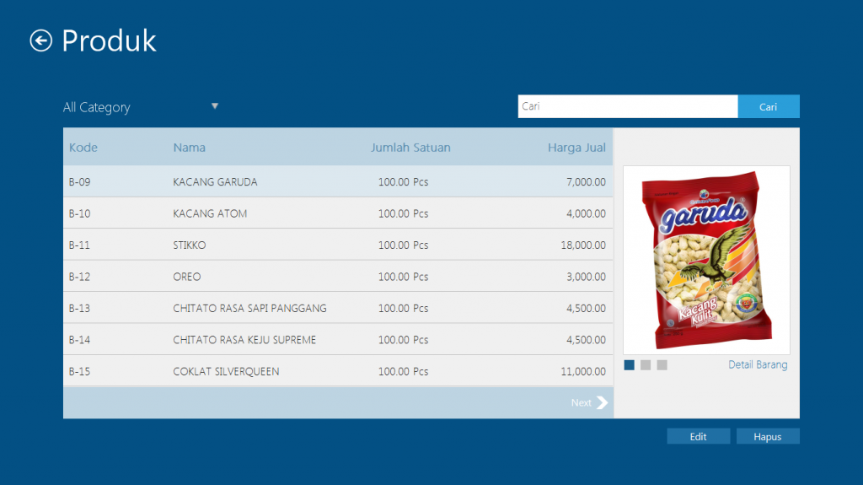Click the Hapus button
Screen dimensions: 863x485
point(767,437)
